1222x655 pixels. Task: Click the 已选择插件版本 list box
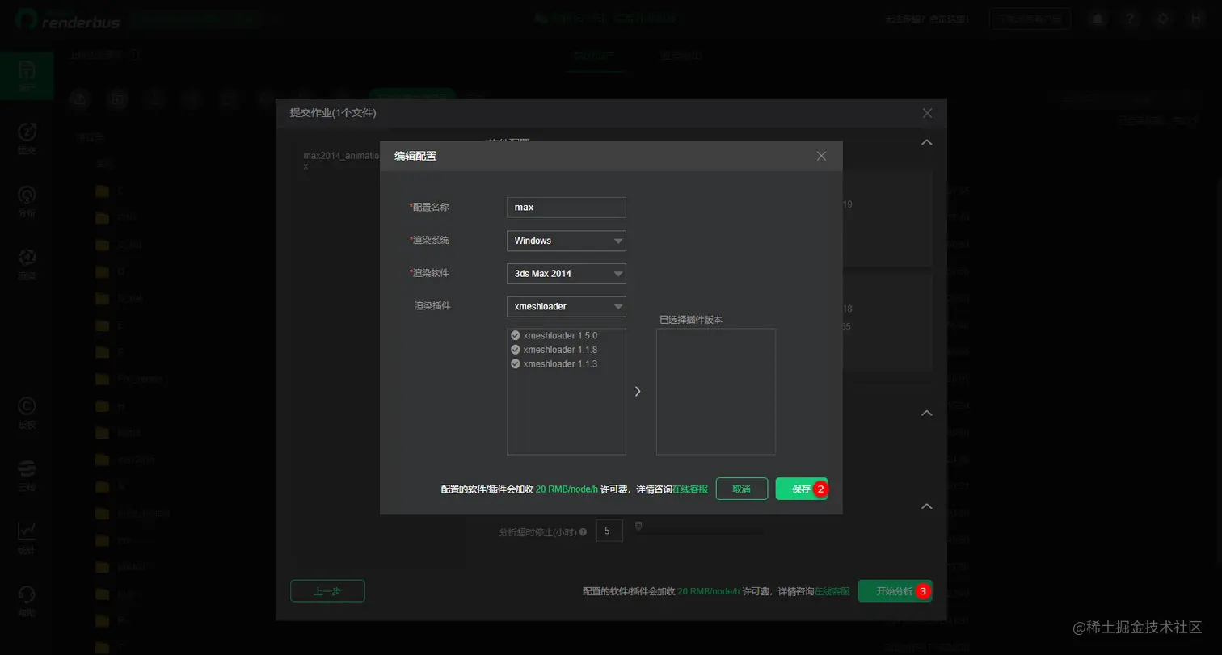click(716, 391)
